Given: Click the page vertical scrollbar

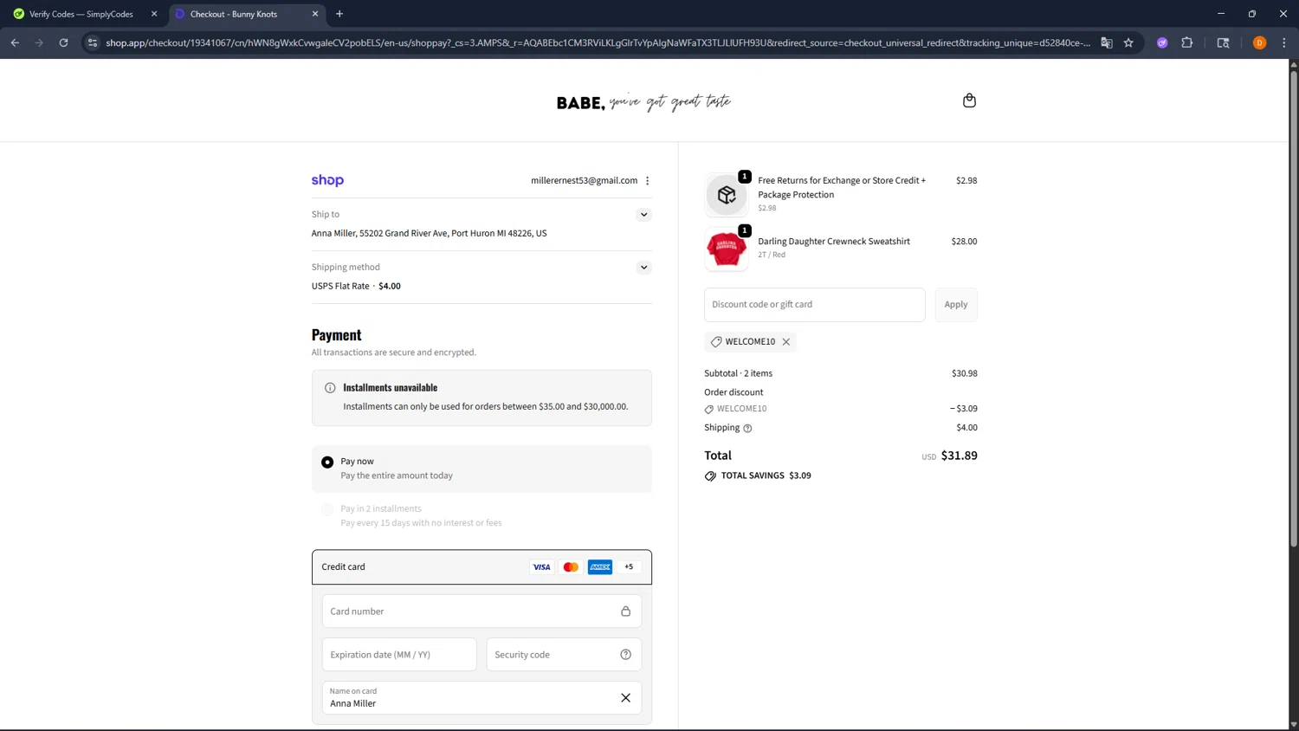Looking at the screenshot, I should (x=1294, y=307).
